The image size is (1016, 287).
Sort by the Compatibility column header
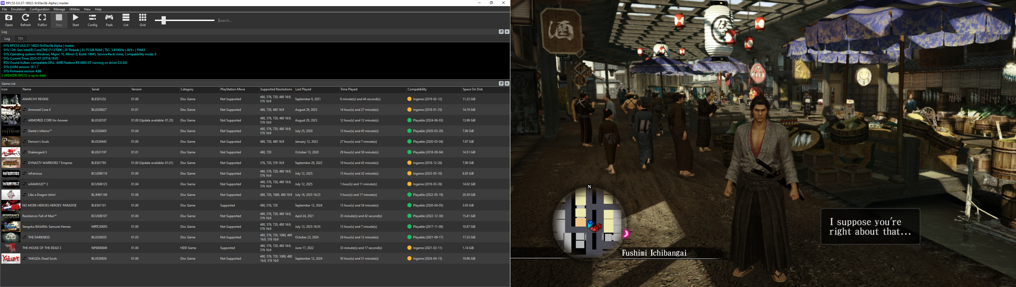click(434, 90)
